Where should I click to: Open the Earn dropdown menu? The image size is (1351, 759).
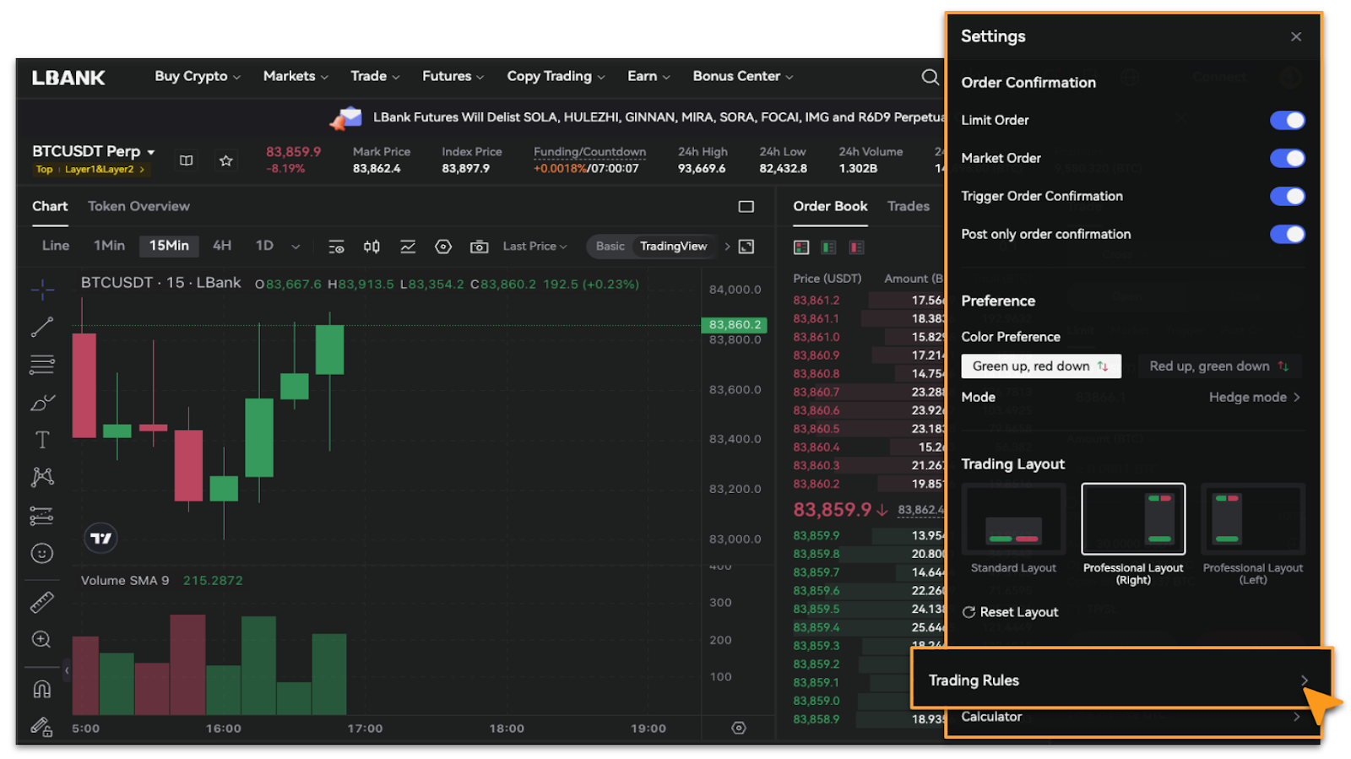648,77
